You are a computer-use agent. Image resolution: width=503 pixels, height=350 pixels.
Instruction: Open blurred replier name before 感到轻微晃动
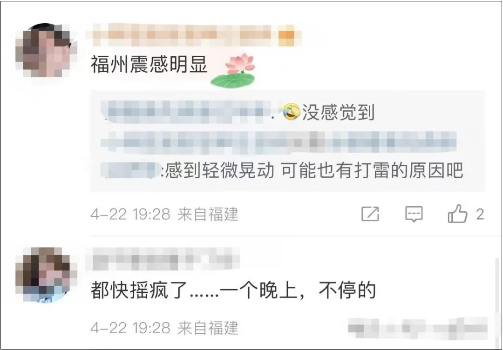coord(130,170)
